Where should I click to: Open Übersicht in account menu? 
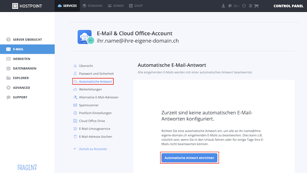click(86, 66)
